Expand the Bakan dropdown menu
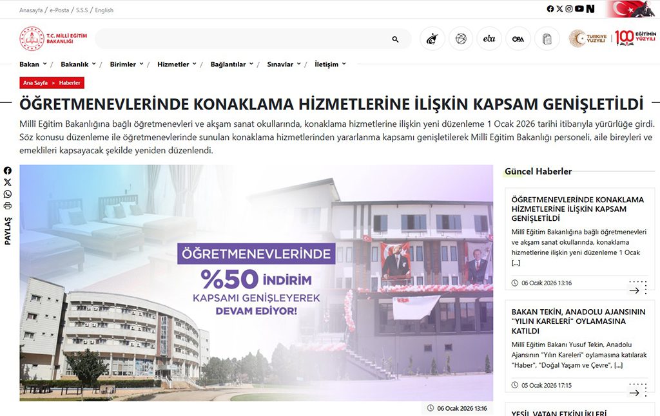 33,64
